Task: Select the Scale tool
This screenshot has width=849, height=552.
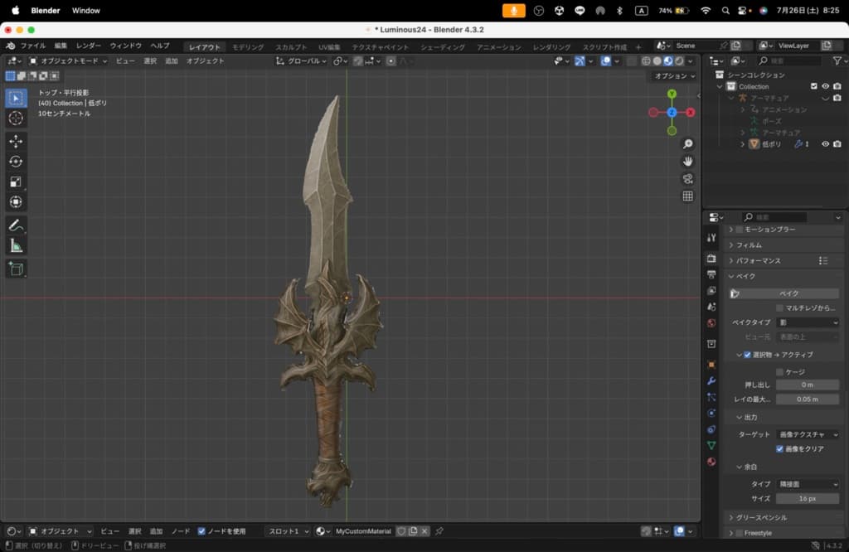Action: tap(16, 182)
